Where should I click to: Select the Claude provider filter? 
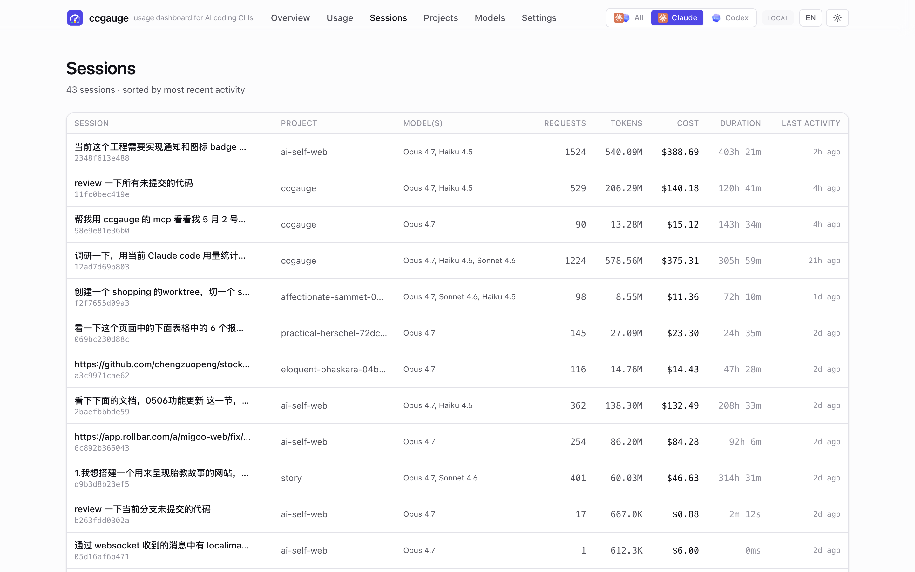coord(677,18)
